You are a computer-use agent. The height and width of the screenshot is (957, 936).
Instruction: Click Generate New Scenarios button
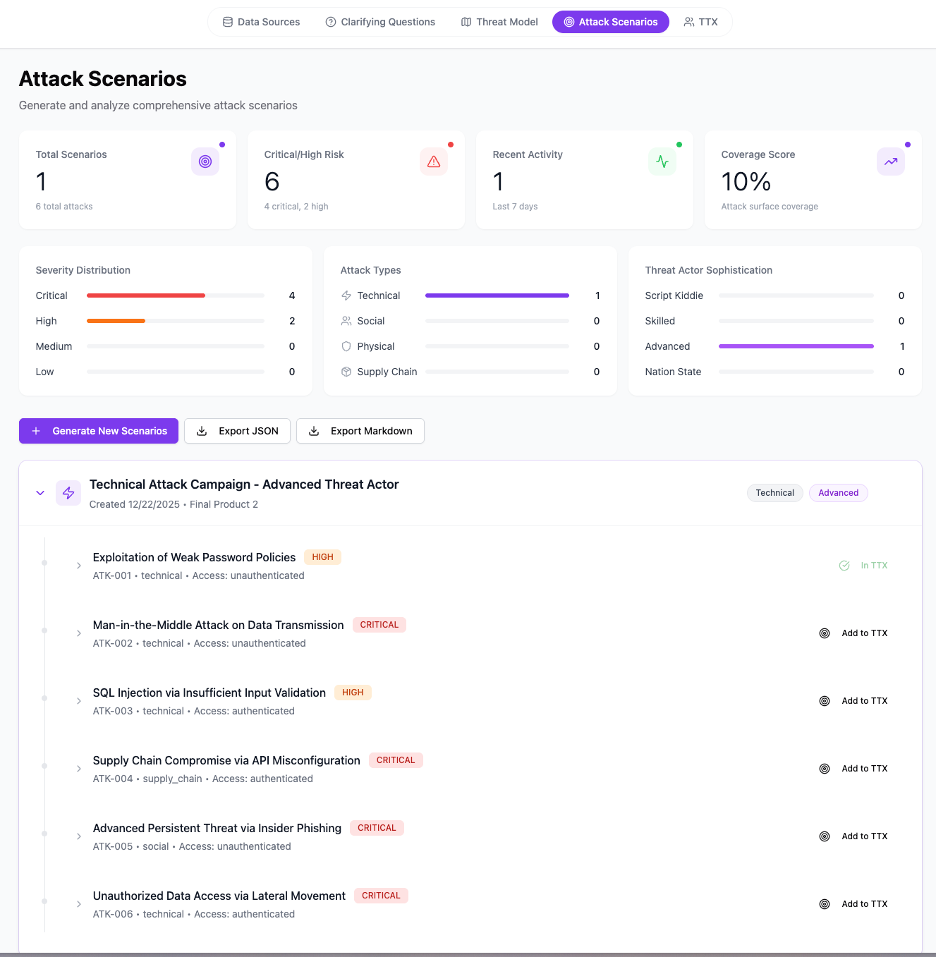99,431
